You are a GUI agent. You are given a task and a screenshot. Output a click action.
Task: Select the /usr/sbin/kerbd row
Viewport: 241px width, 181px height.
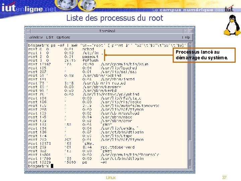pos(72,90)
